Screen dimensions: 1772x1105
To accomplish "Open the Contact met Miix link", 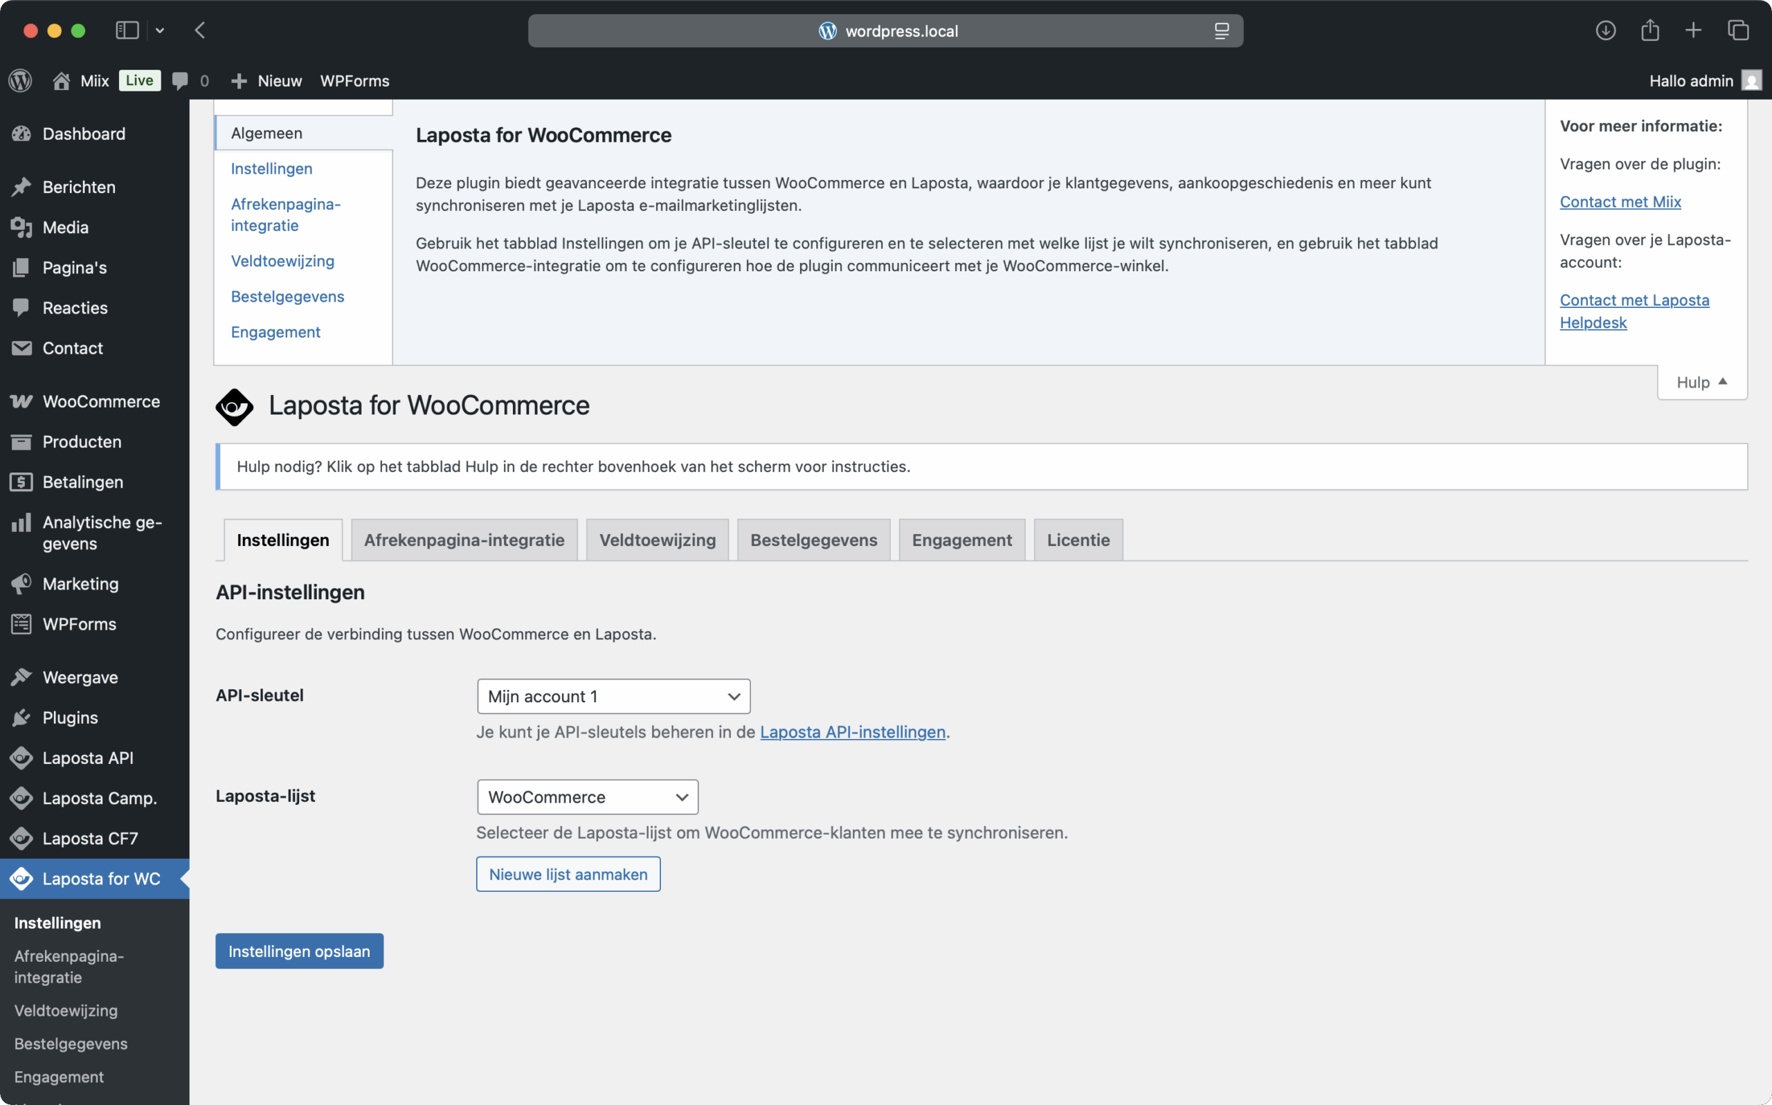I will point(1620,202).
